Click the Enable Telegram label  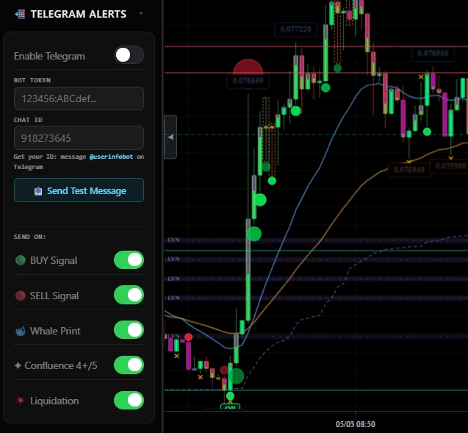tap(49, 56)
